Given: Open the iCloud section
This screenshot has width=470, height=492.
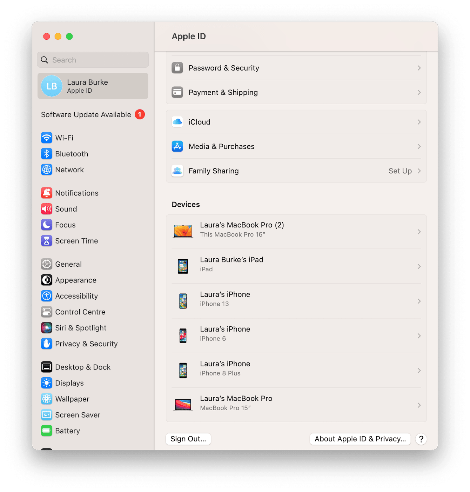Looking at the screenshot, I should [x=296, y=122].
